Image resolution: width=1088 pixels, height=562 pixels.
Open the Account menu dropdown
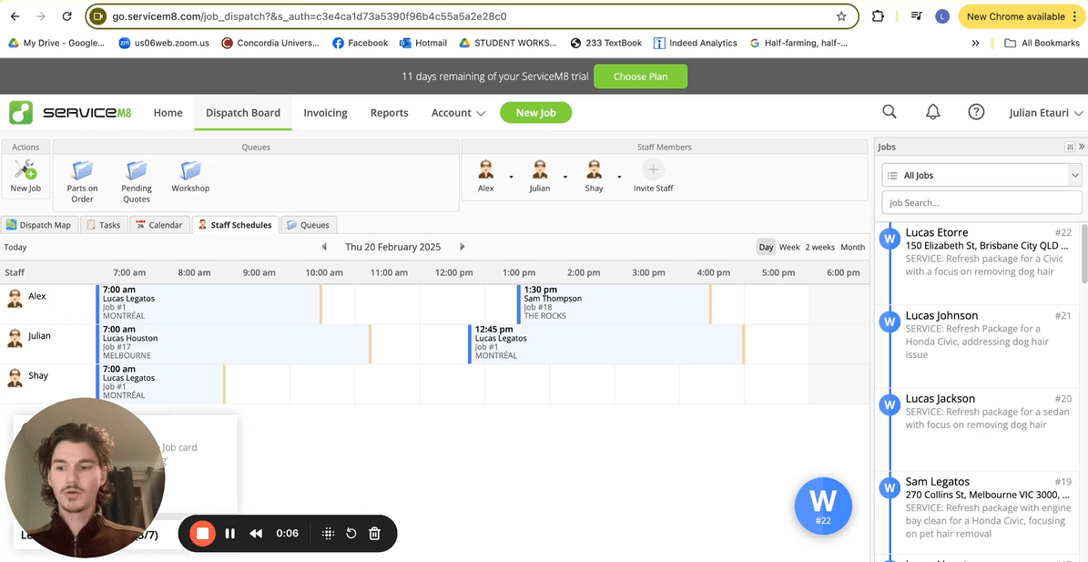tap(458, 113)
